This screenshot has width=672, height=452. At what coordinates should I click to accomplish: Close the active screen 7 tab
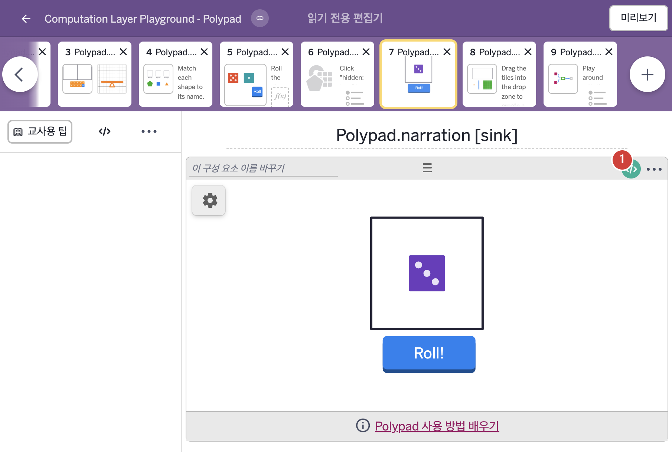pos(447,52)
